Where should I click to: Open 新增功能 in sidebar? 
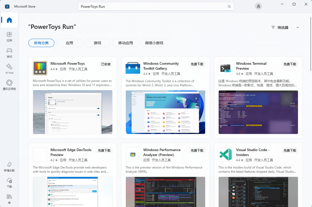pos(9,166)
